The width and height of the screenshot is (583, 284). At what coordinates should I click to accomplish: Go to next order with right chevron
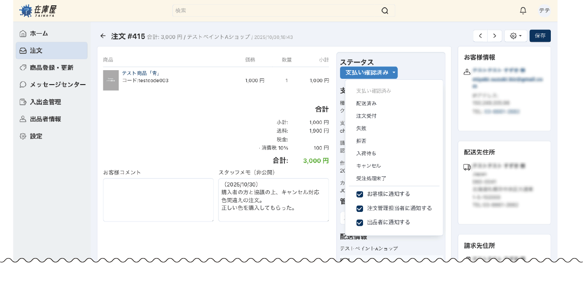[x=495, y=36]
